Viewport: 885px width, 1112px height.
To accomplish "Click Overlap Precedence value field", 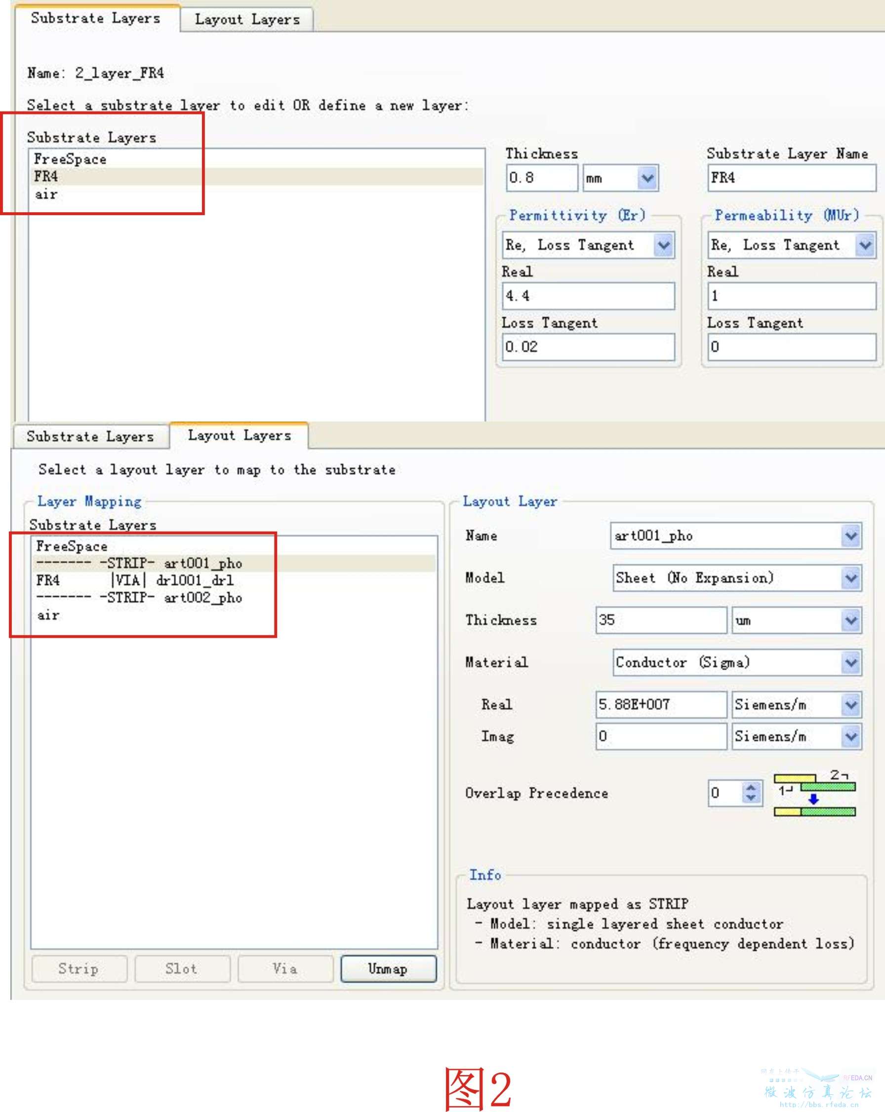I will (x=725, y=793).
